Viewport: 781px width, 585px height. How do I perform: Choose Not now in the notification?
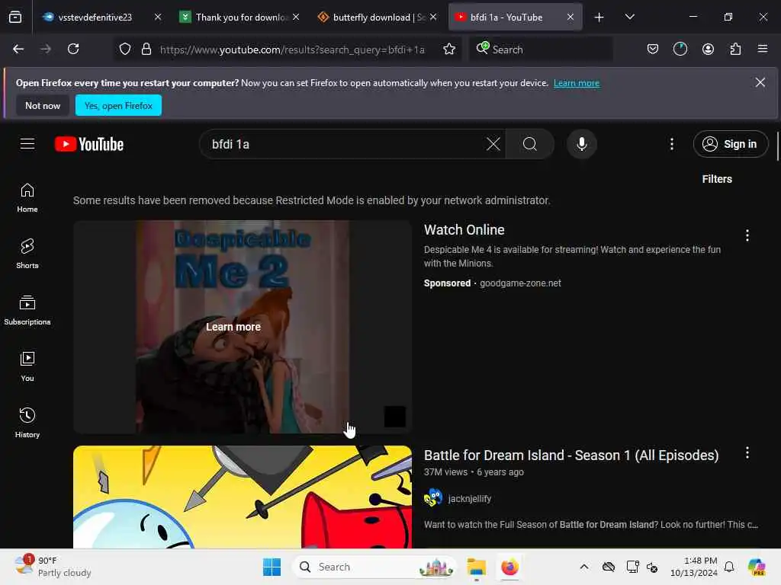(x=43, y=105)
